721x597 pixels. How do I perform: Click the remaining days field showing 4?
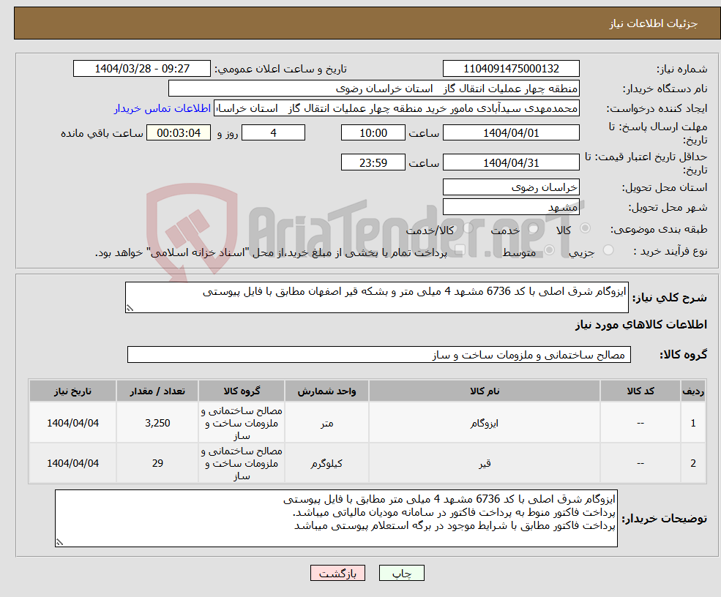point(273,133)
